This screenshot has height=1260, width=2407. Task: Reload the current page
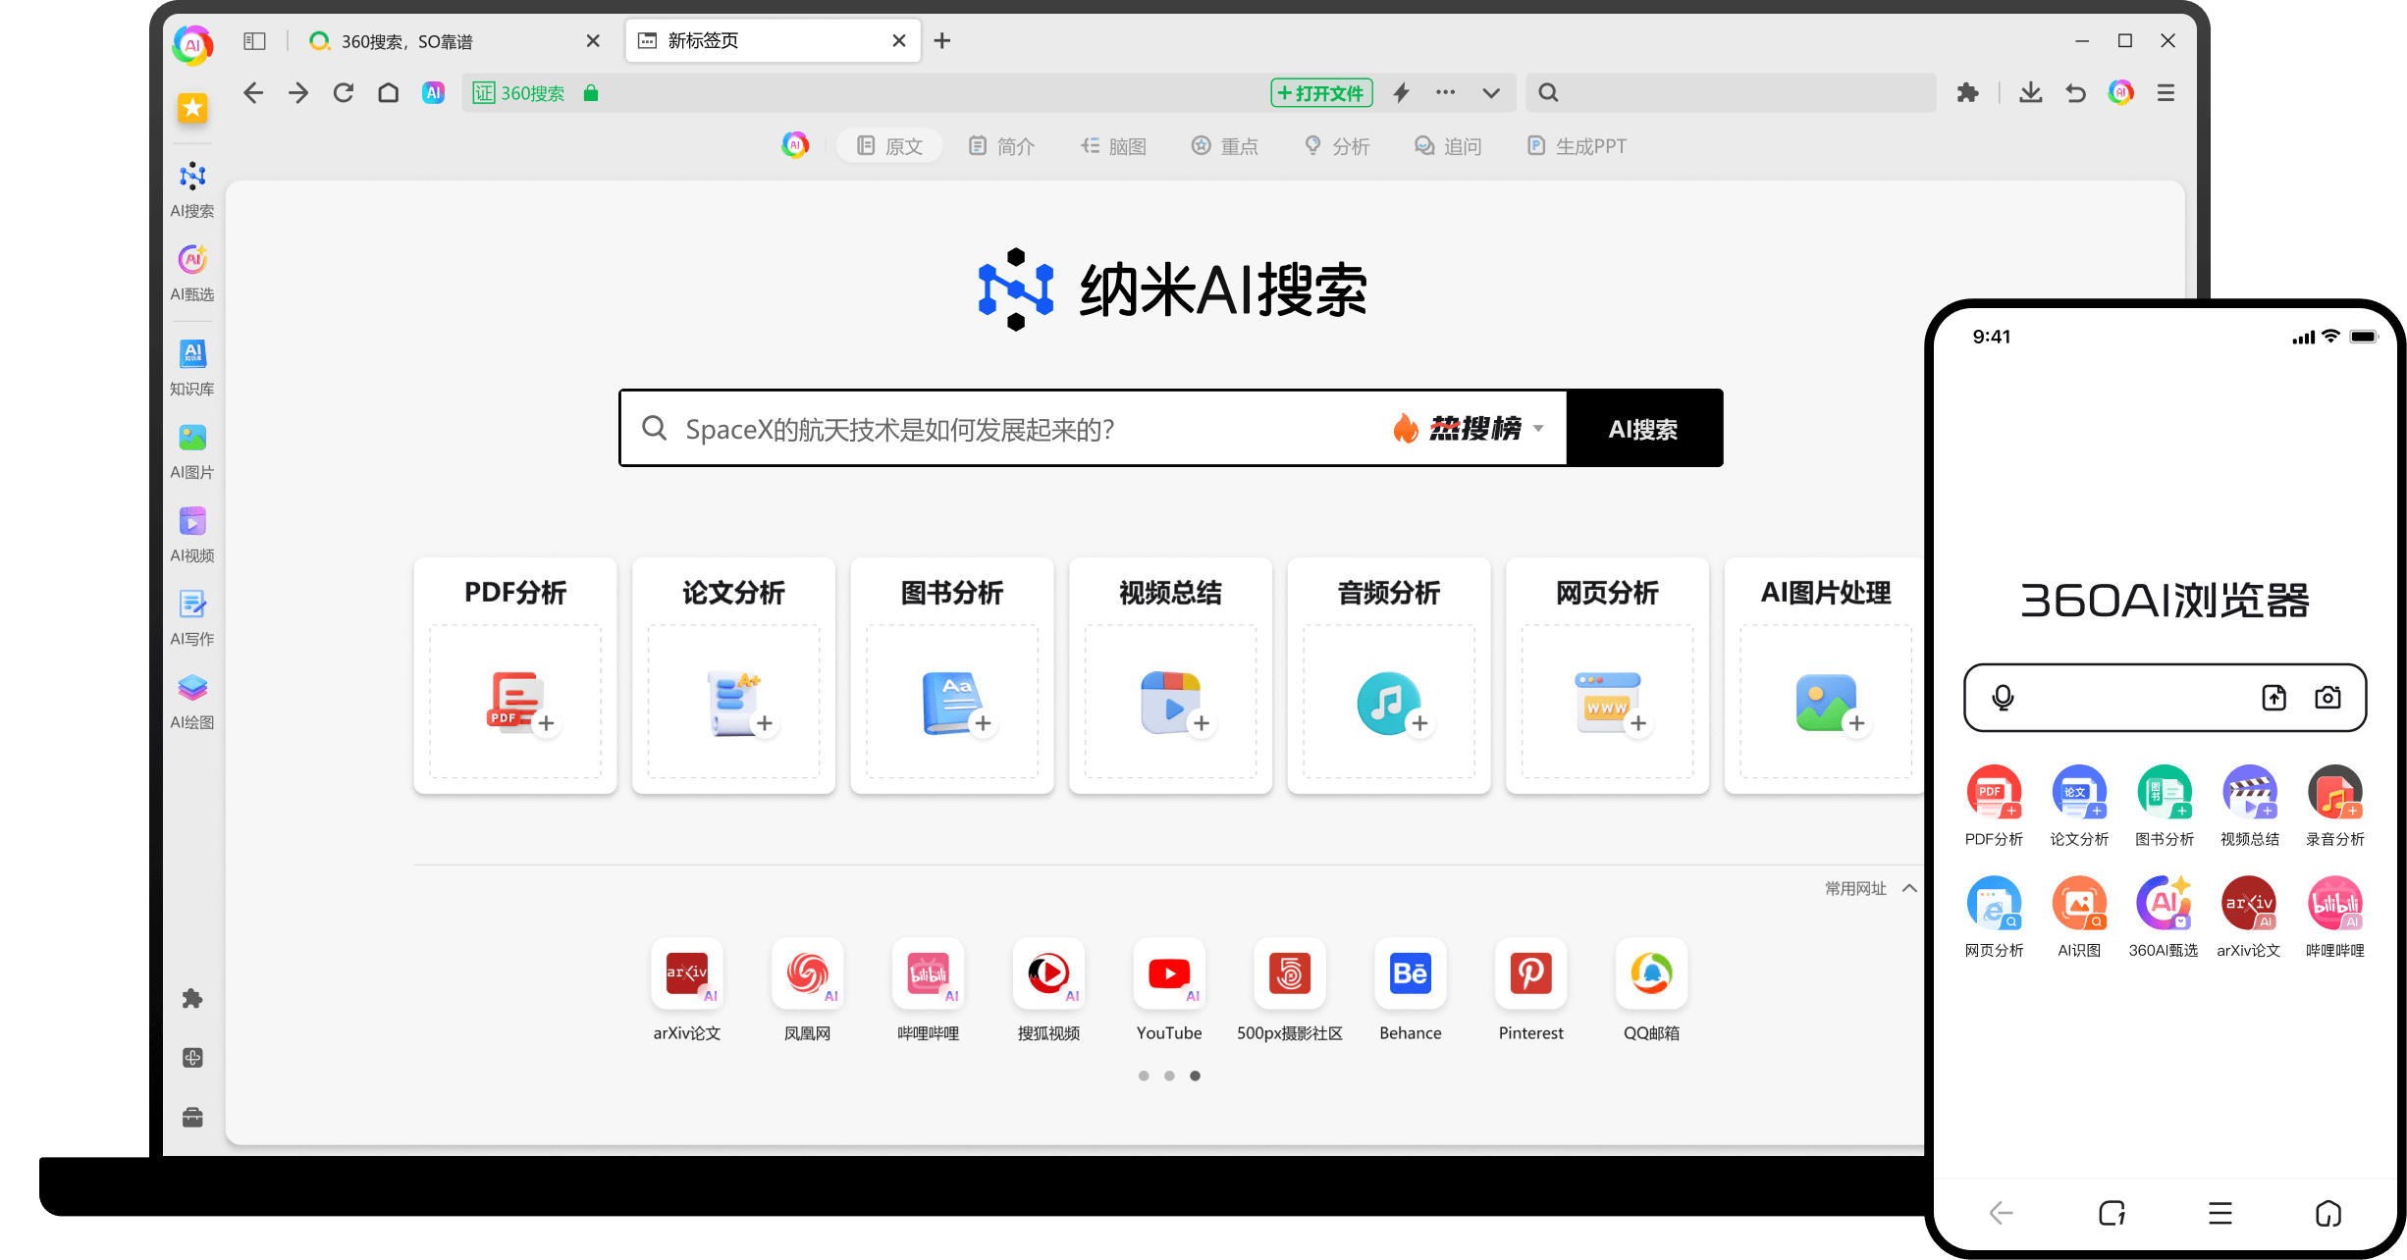click(x=344, y=93)
